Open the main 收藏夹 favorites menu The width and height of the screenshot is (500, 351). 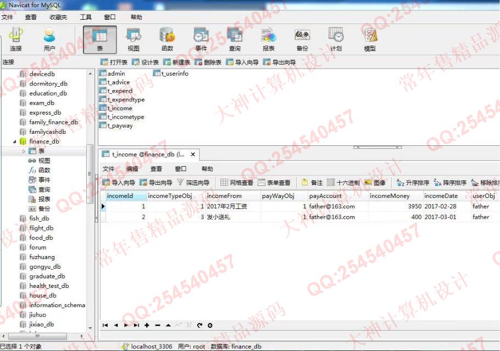(x=58, y=17)
